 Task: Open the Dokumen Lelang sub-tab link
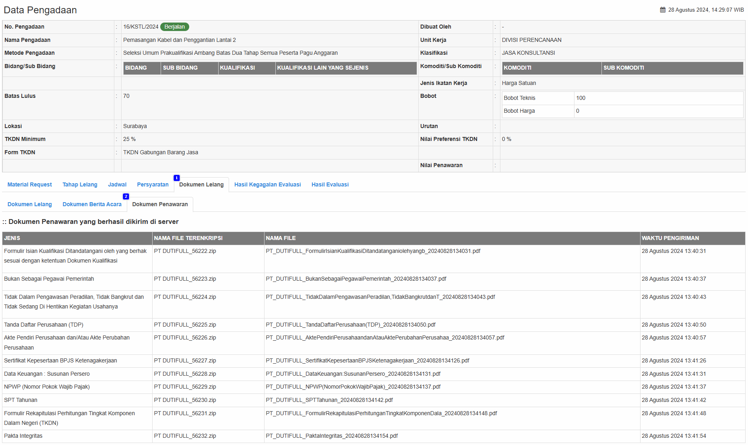(x=29, y=205)
